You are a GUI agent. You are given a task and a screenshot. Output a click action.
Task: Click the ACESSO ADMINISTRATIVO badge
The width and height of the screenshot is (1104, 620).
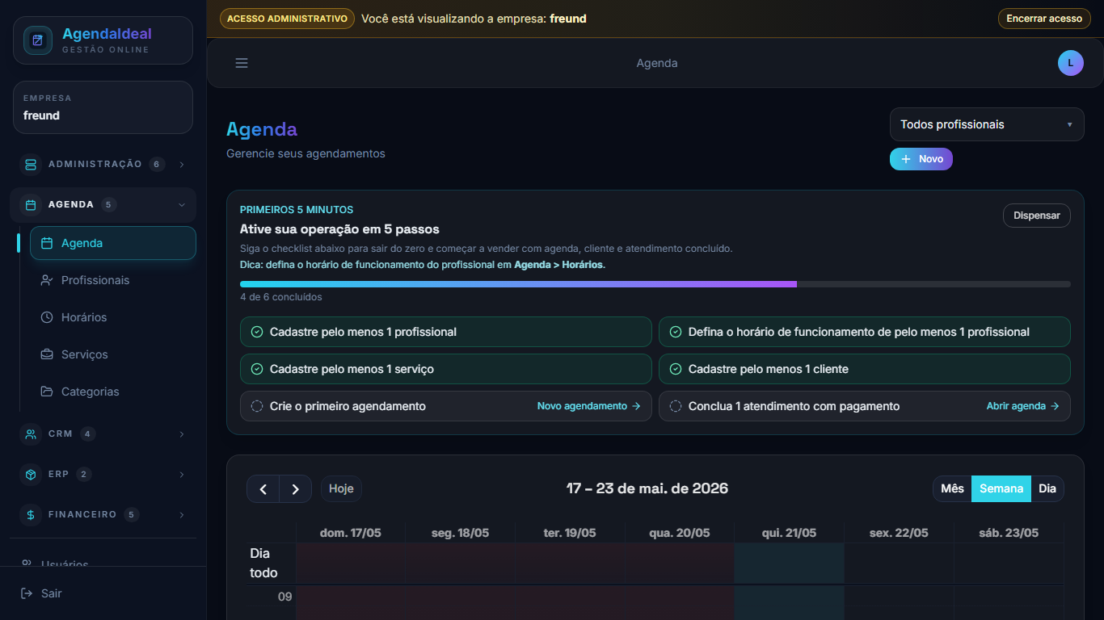click(287, 19)
